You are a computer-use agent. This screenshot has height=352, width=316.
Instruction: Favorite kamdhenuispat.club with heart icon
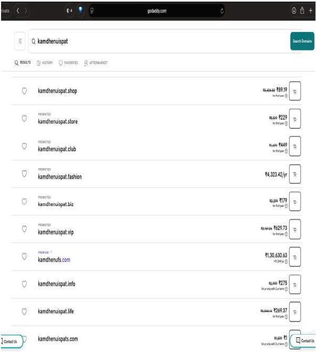pos(24,146)
